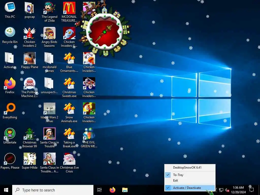Toggle Activate / Deactivate snow option
The image size is (260, 195).
coord(190,188)
